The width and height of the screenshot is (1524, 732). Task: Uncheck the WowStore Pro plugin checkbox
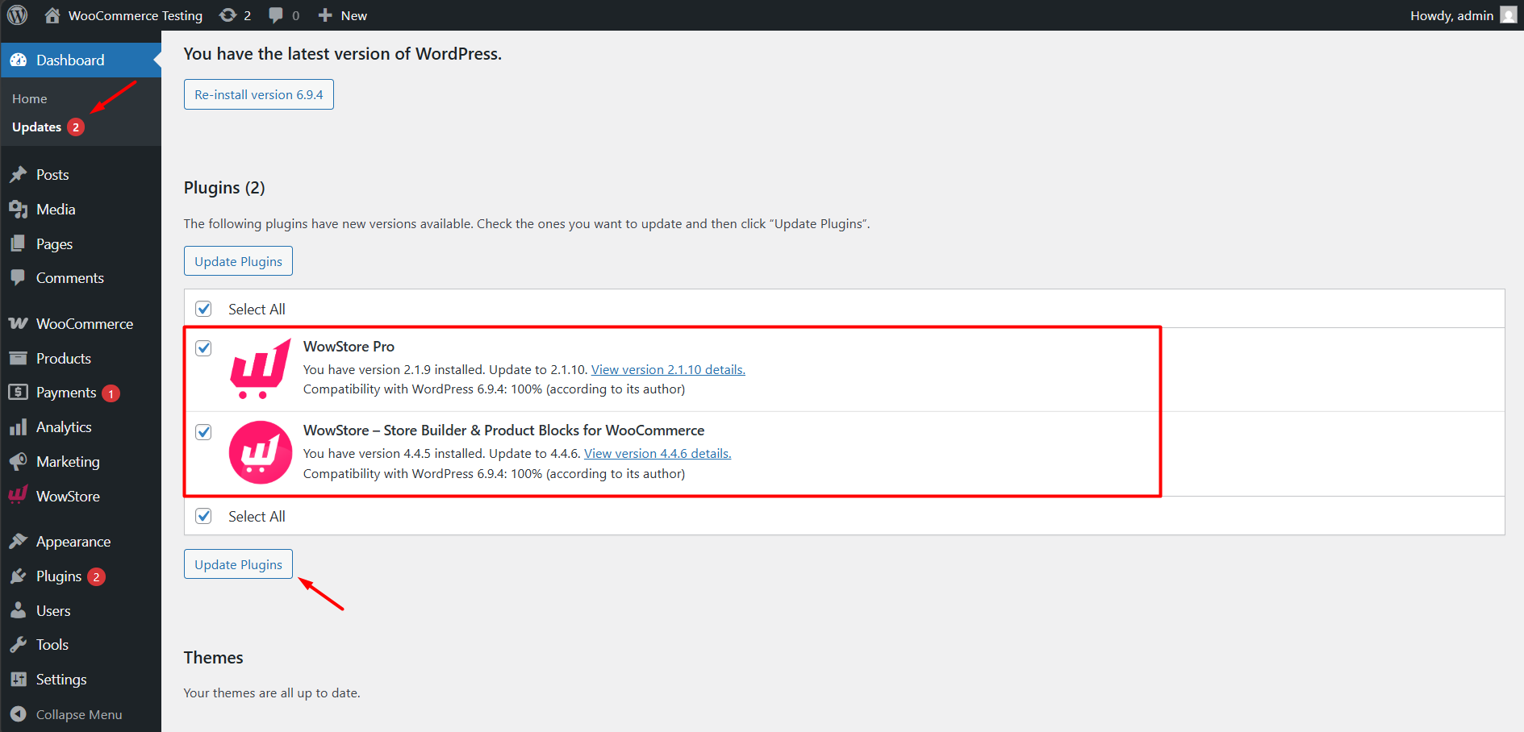pyautogui.click(x=203, y=347)
